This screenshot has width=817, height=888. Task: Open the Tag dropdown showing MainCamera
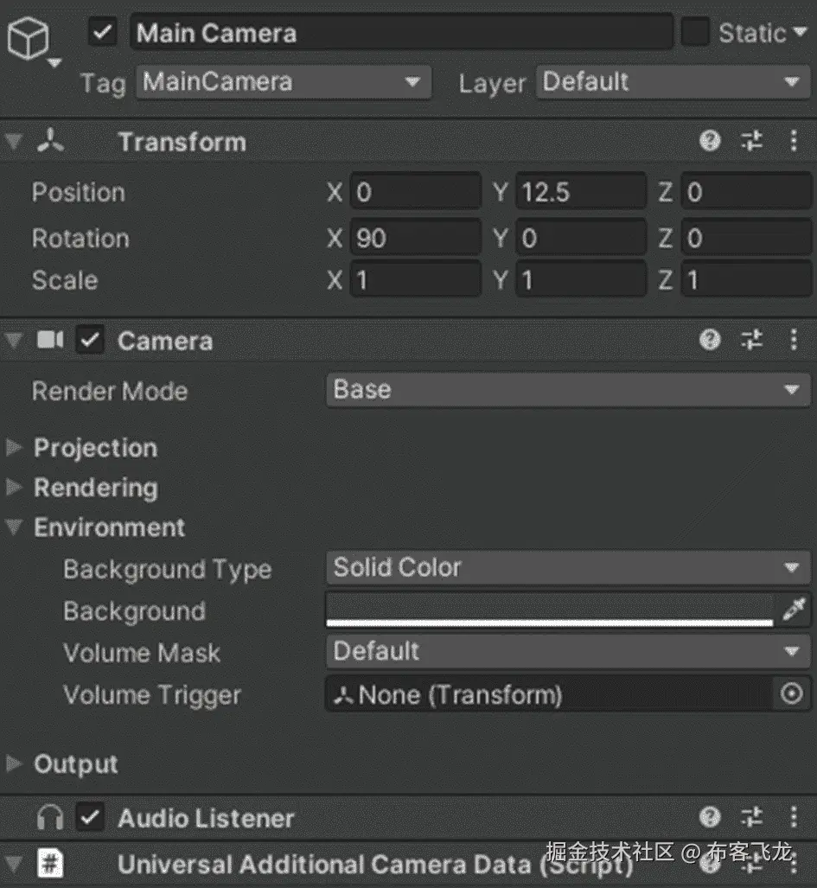tap(283, 83)
